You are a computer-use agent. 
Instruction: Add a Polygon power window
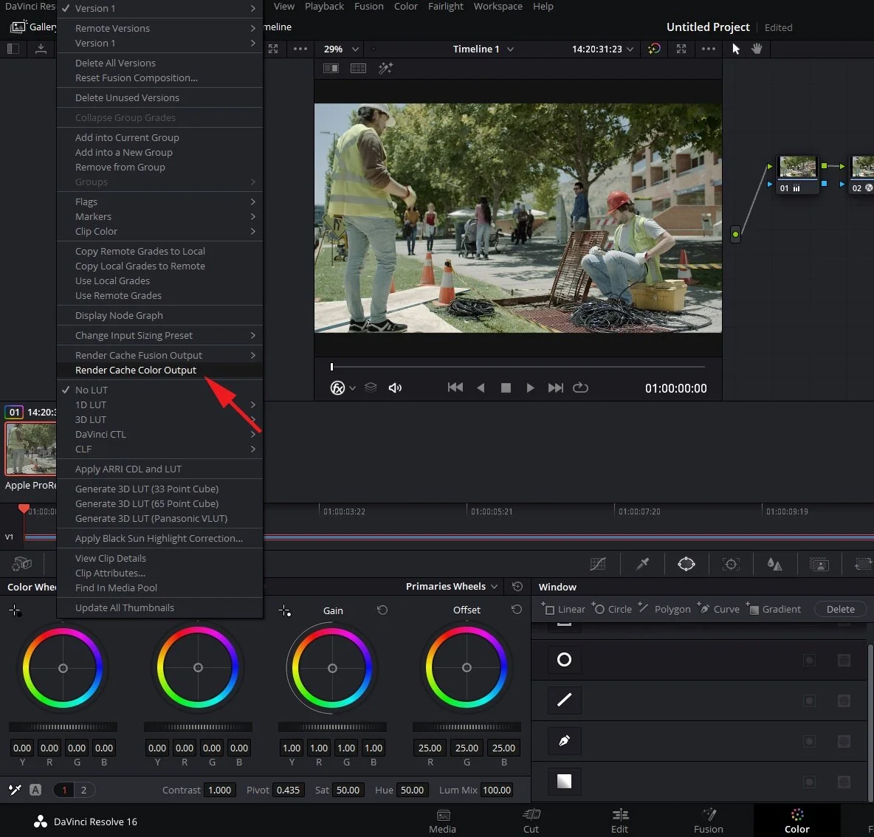pos(670,609)
